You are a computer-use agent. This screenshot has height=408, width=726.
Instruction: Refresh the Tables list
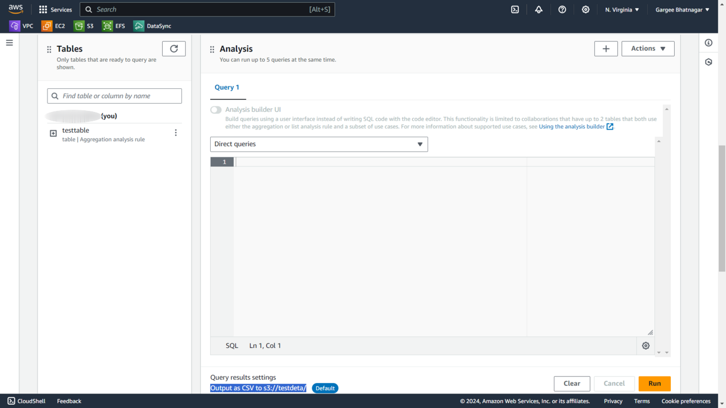[x=174, y=49]
